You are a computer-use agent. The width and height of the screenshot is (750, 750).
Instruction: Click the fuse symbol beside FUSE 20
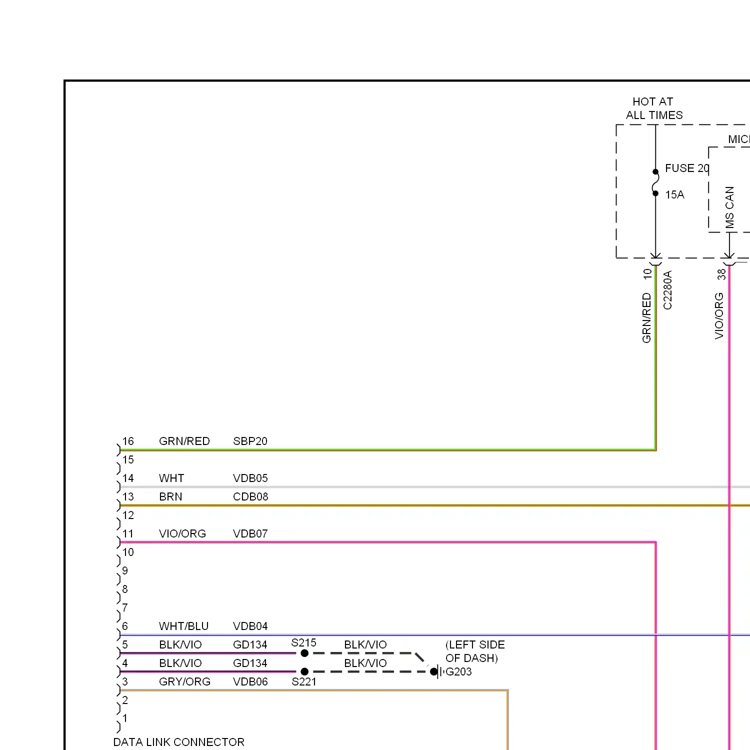[x=655, y=182]
